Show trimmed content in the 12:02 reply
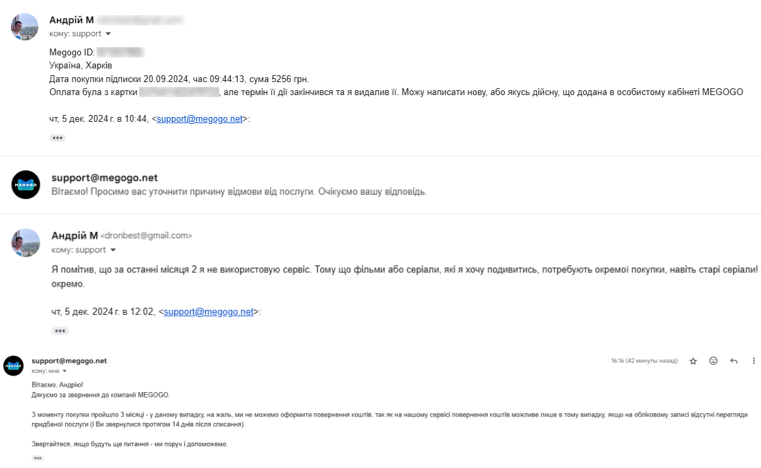 click(60, 330)
